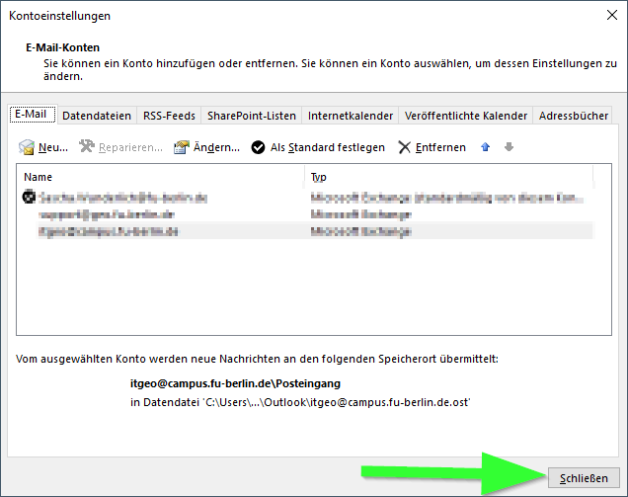Switch to Veröffentlichte Kalender tab
The image size is (628, 497).
coord(466,116)
